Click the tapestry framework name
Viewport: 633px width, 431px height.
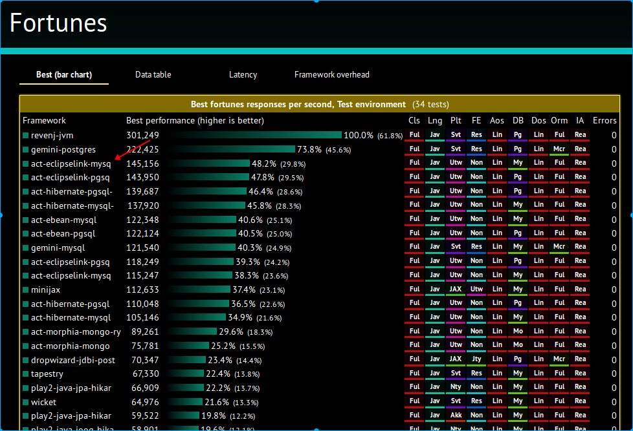[47, 374]
